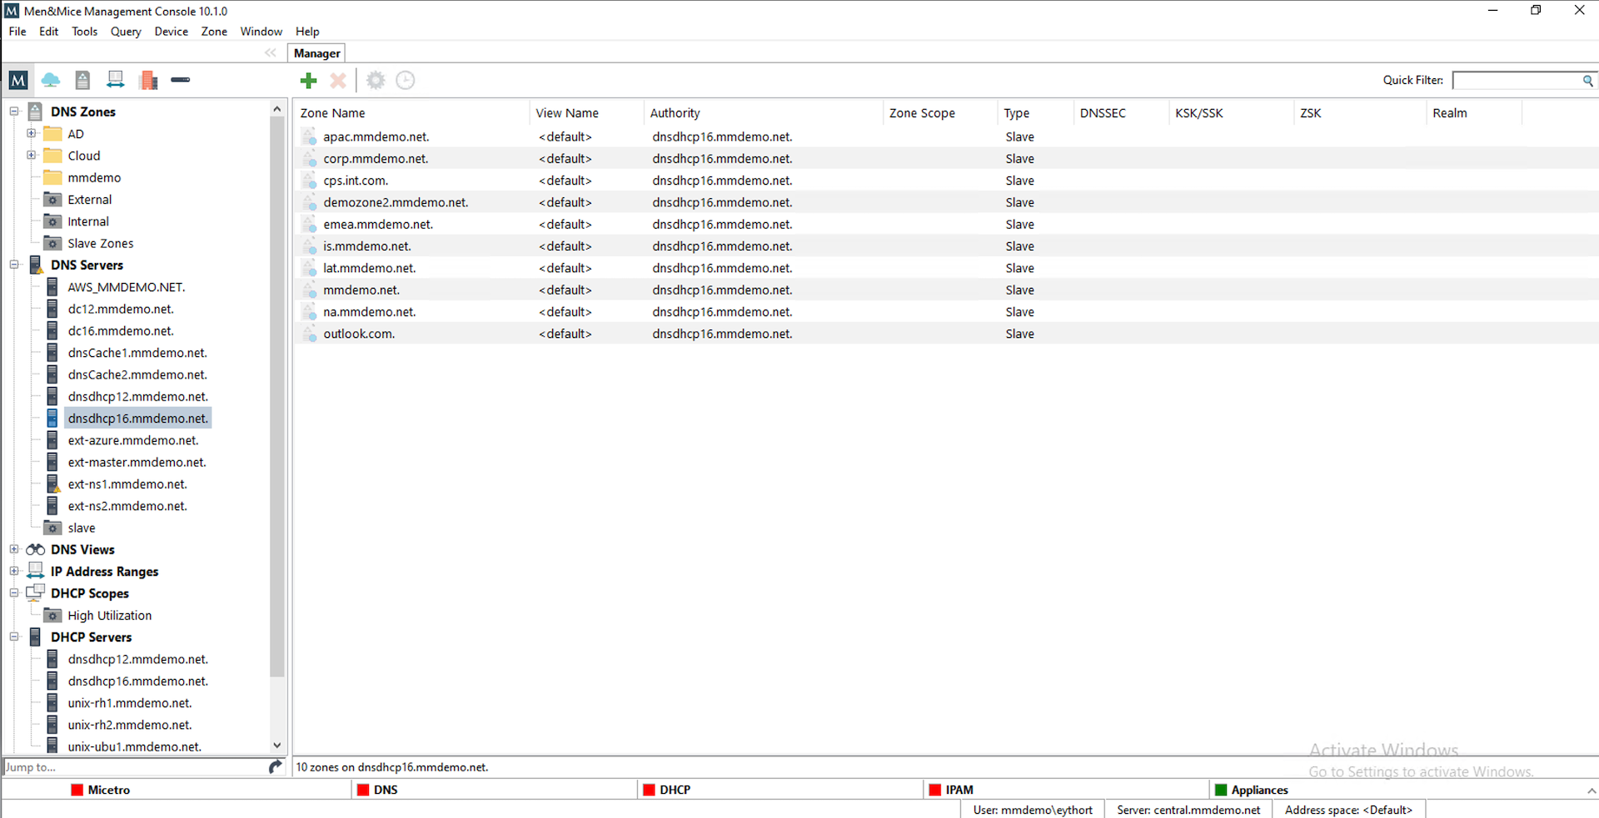Switch to the Manager tab
1599x818 pixels.
[316, 53]
